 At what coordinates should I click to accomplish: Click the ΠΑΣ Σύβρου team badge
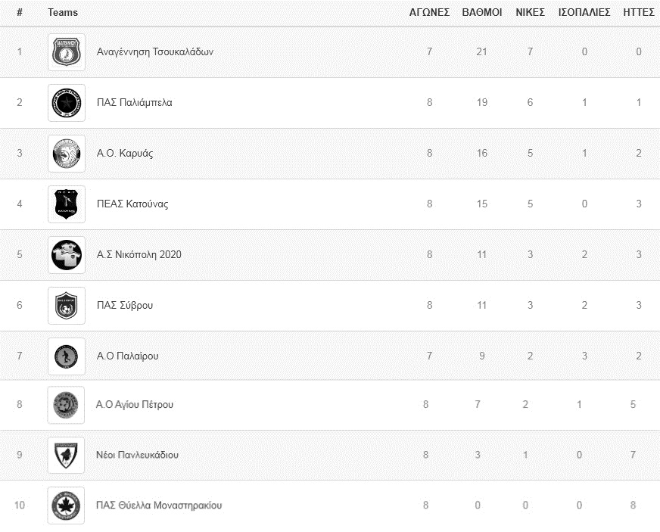pyautogui.click(x=67, y=306)
